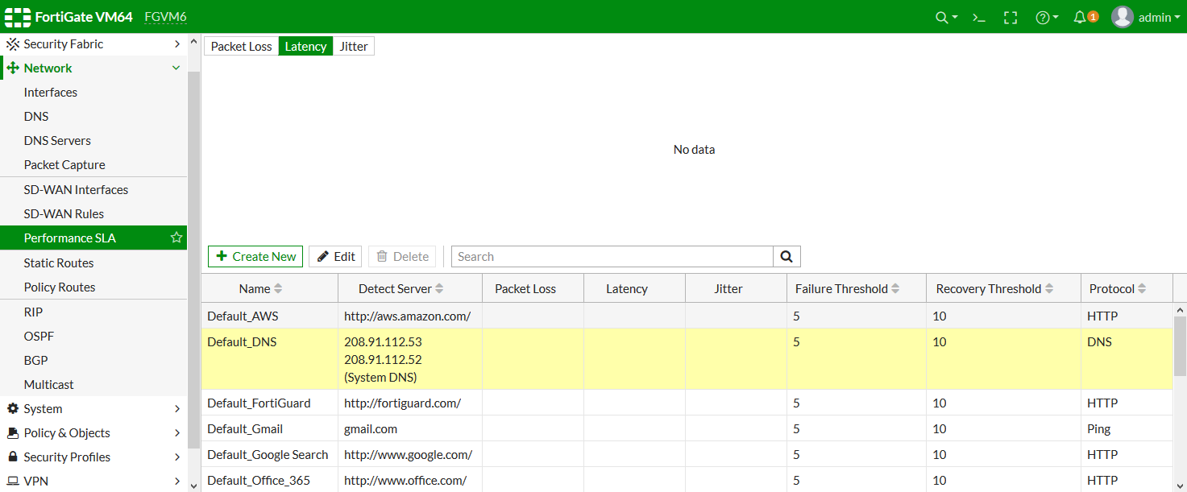The width and height of the screenshot is (1187, 492).
Task: Click the Security Fabric menu icon
Action: pos(13,44)
